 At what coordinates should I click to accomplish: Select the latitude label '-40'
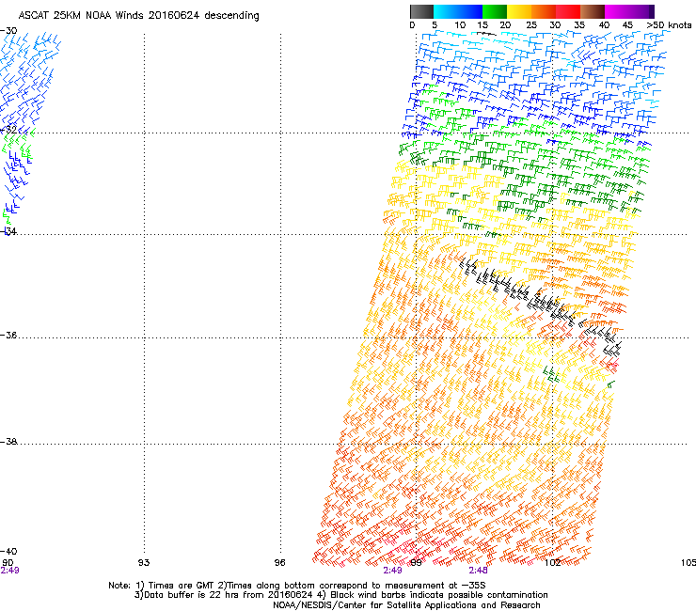[8, 551]
